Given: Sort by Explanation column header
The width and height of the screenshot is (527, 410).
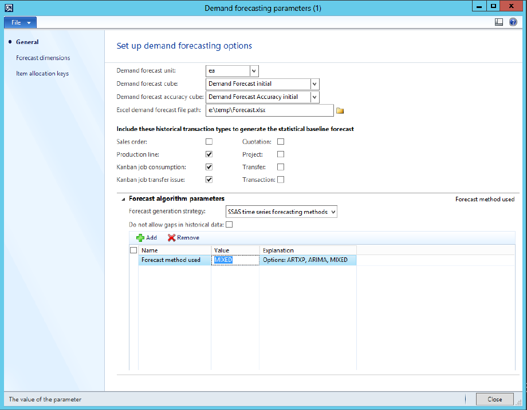Looking at the screenshot, I should tap(308, 250).
